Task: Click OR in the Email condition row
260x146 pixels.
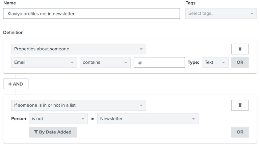Action: coord(240,62)
